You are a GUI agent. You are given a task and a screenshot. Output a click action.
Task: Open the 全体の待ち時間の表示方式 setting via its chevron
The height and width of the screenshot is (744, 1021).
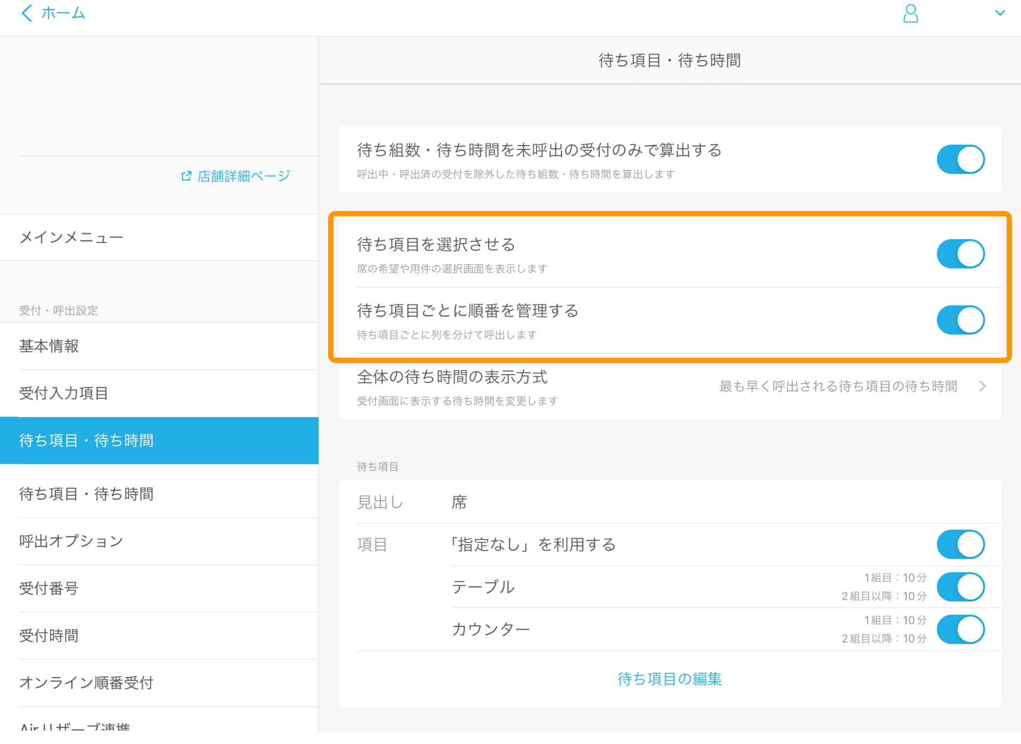[983, 386]
